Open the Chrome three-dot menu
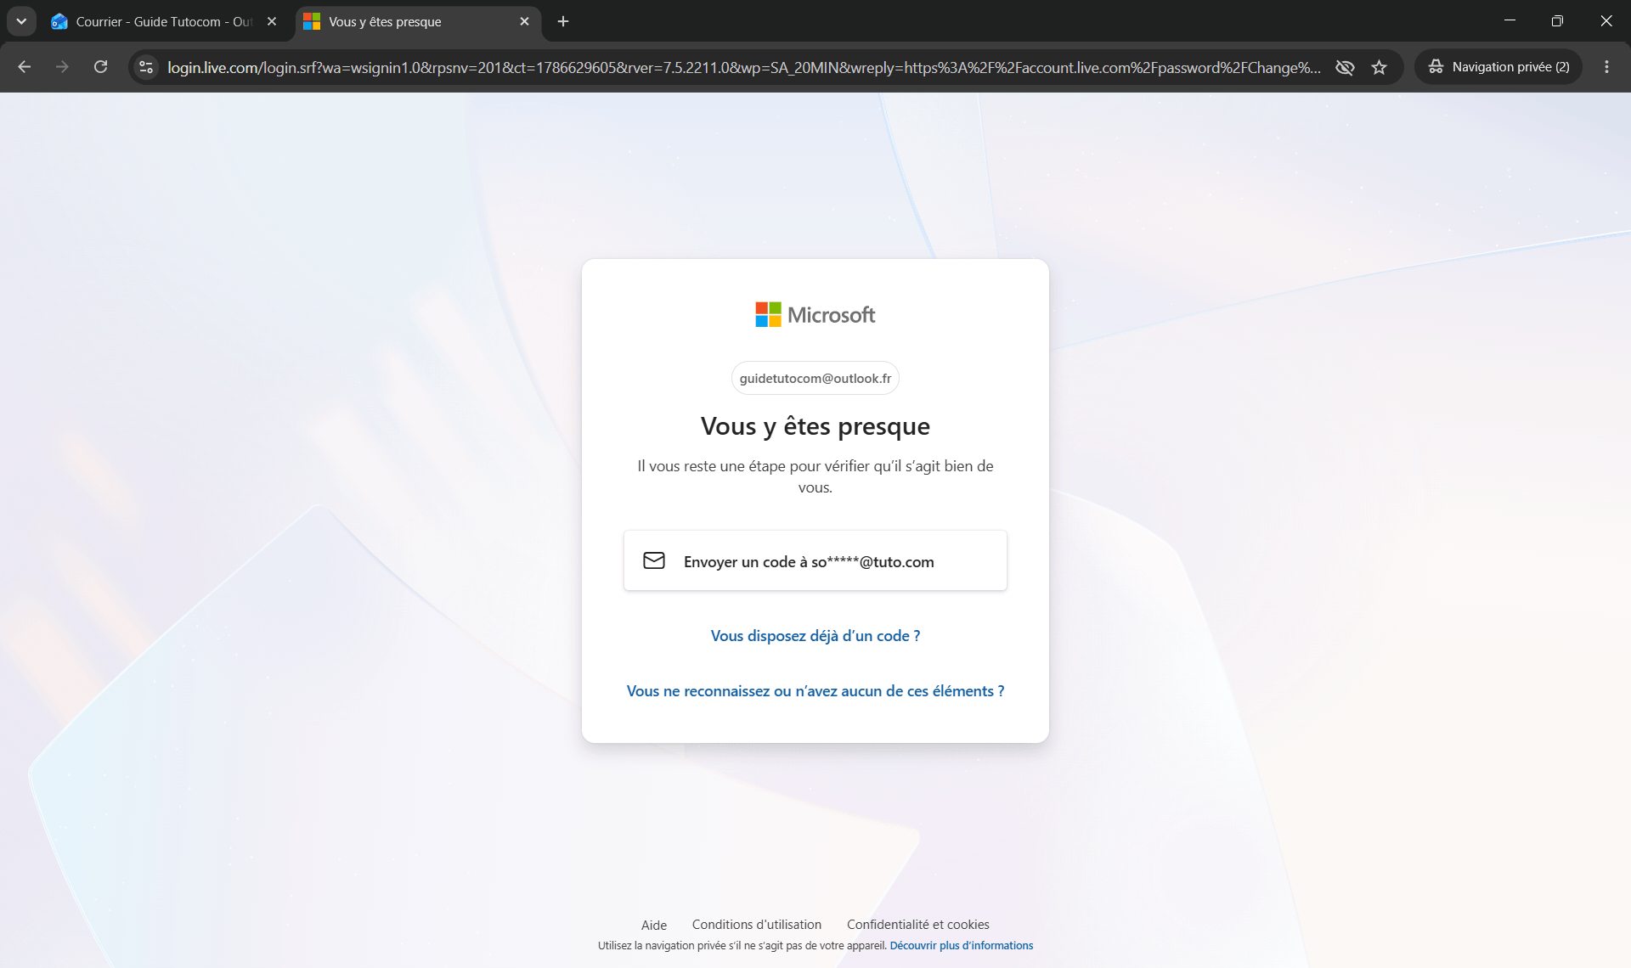 pos(1606,67)
